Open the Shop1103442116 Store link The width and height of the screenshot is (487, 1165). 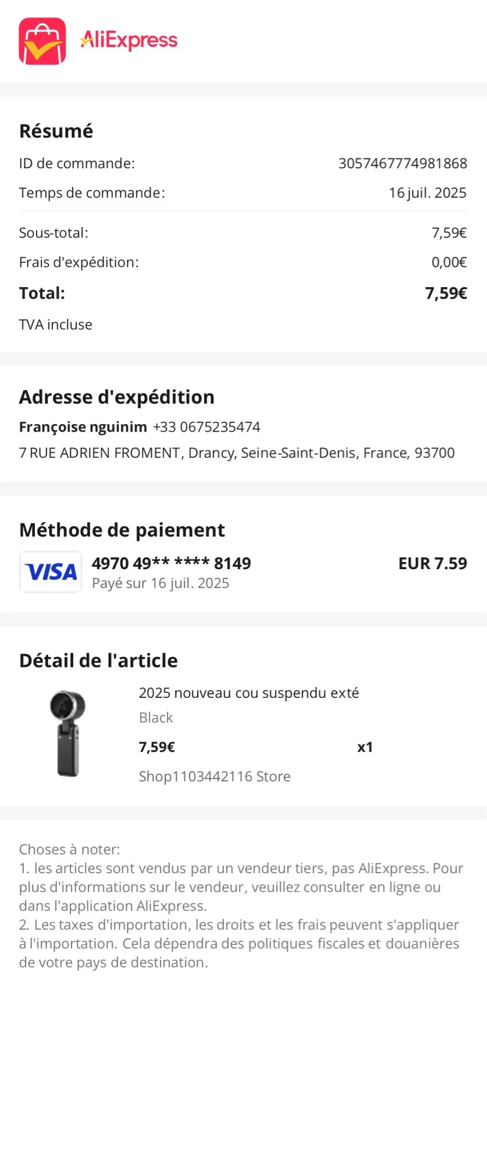215,776
